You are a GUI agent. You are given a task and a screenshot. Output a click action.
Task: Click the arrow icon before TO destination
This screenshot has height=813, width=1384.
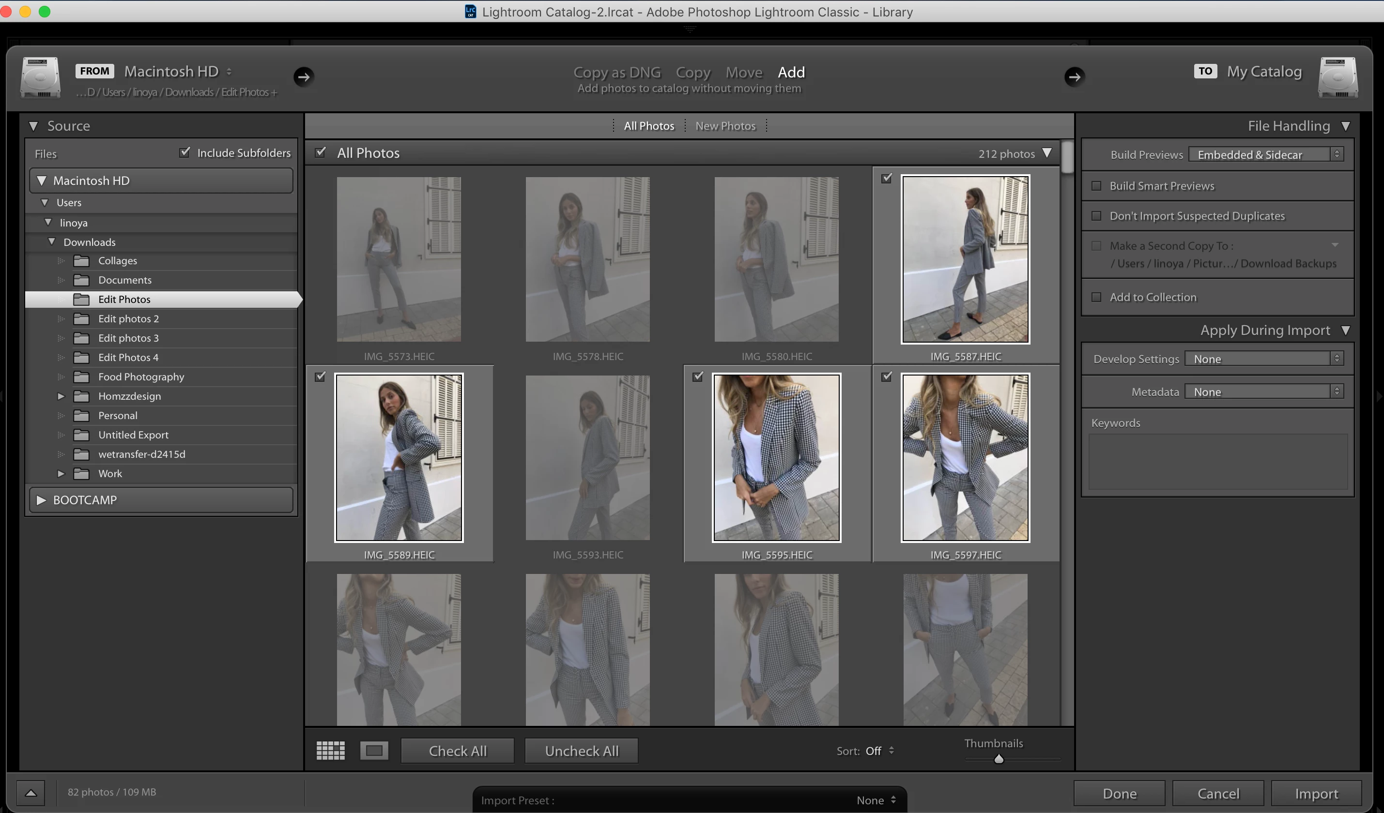[1074, 77]
